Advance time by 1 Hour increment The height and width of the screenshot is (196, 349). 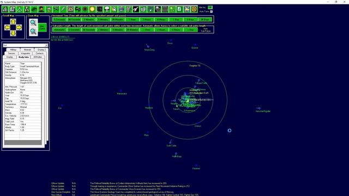(132, 20)
